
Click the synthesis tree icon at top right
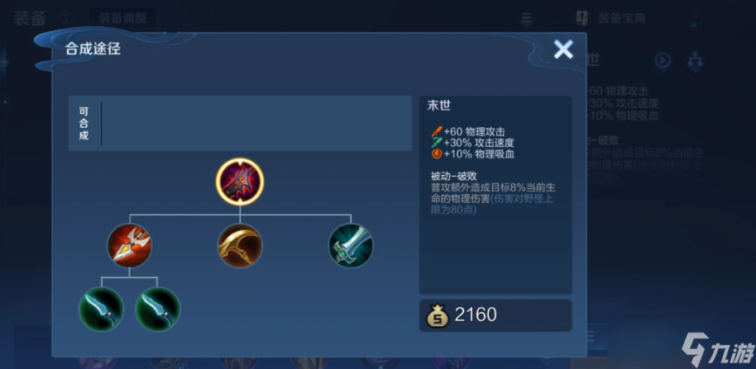coord(695,62)
